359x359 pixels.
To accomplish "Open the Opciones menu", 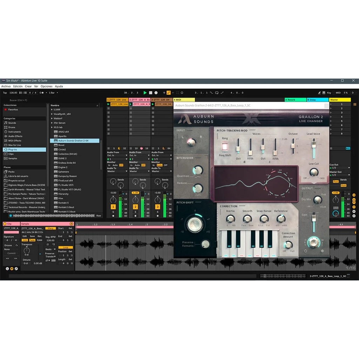I will [x=47, y=86].
